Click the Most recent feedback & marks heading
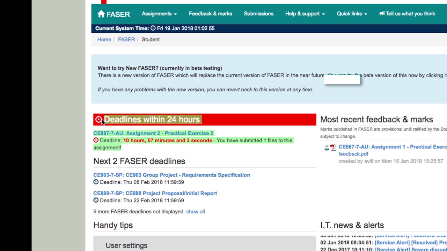 pyautogui.click(x=376, y=120)
